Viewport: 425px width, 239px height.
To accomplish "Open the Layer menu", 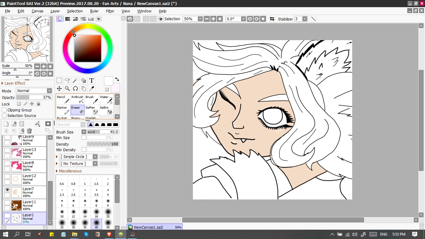I will point(55,11).
